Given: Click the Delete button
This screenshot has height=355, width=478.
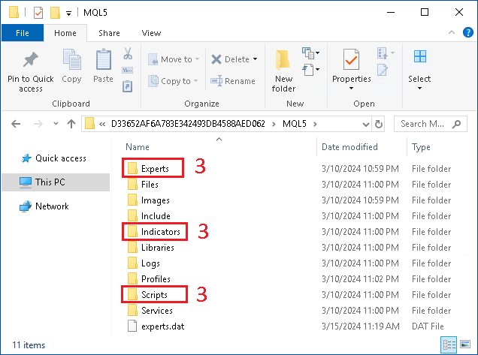Looking at the screenshot, I should (231, 59).
